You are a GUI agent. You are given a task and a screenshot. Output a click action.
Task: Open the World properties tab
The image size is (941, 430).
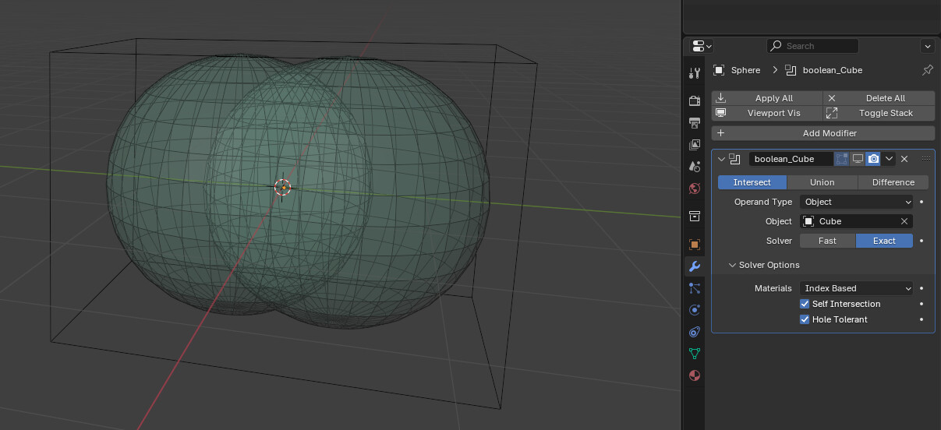[x=694, y=188]
